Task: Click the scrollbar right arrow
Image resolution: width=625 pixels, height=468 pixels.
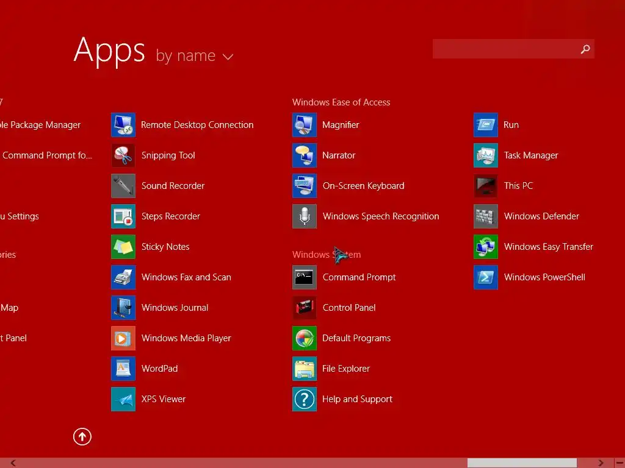Action: (601, 463)
